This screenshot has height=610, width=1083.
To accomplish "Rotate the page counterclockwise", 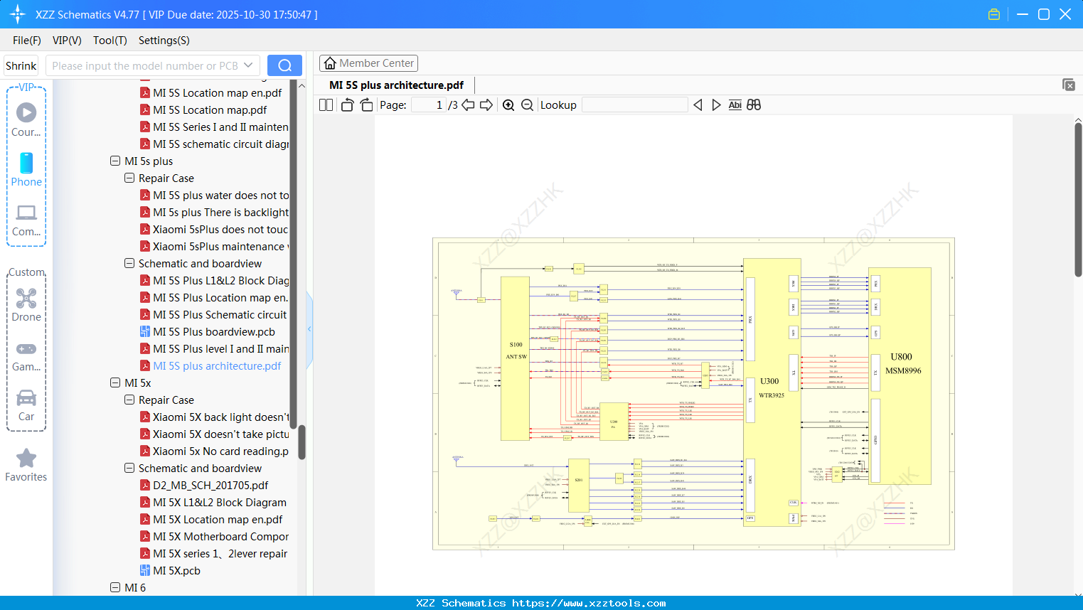I will (x=346, y=105).
